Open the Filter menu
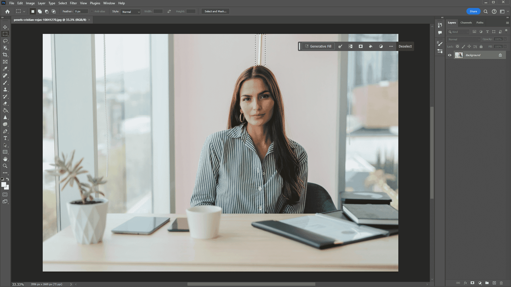This screenshot has height=287, width=511. 73,3
